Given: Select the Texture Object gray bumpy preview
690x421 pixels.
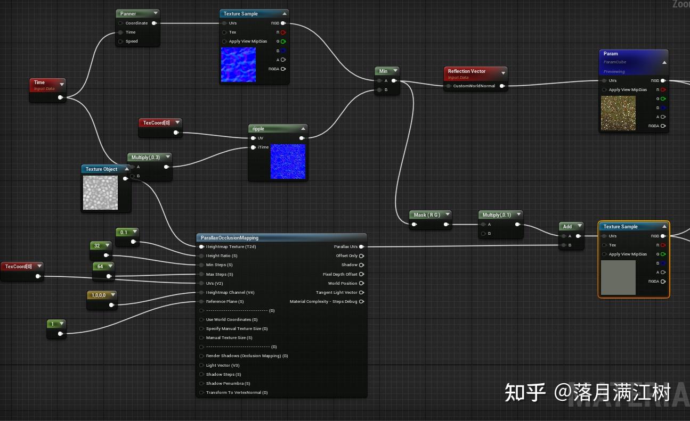Looking at the screenshot, I should coord(100,192).
